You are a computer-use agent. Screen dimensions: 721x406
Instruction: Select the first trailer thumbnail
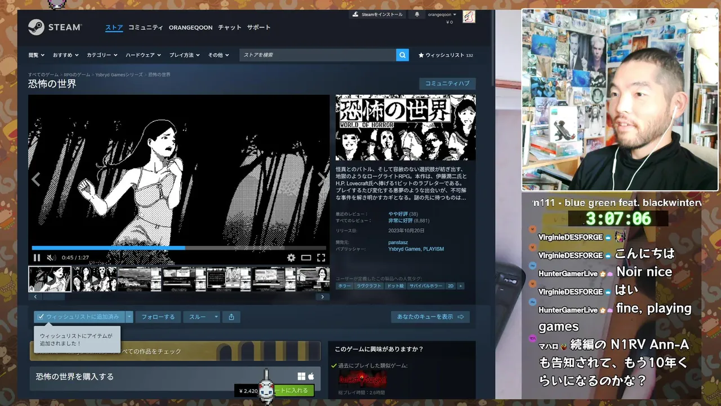pos(50,279)
